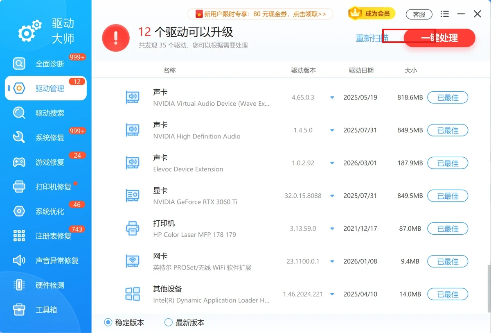Viewport: 491px width, 333px height.
Task: Expand version dropdown for 23.1100.0.1
Action: [332, 261]
